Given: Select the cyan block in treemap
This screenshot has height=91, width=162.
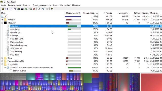Looking at the screenshot, I should [31, 77].
